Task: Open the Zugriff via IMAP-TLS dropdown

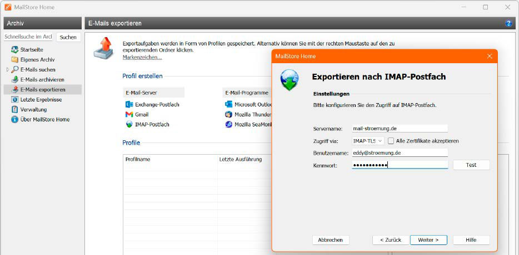Action: pos(368,141)
